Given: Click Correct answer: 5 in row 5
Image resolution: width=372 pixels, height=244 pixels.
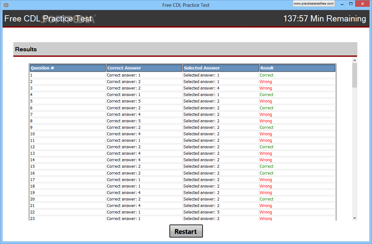Looking at the screenshot, I should click(124, 101).
